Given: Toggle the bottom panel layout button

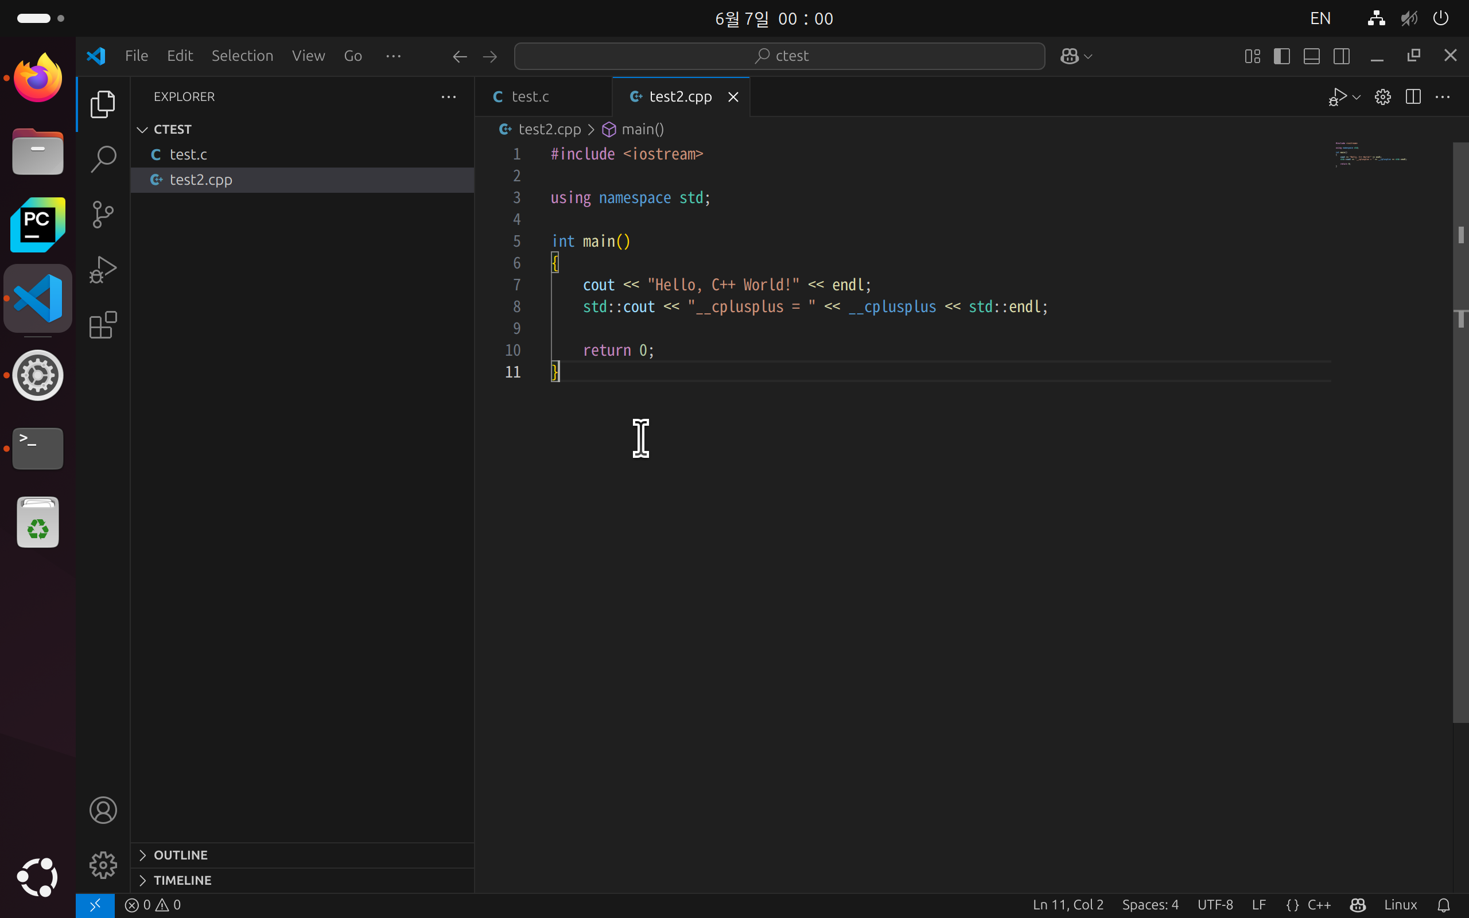Looking at the screenshot, I should coord(1311,56).
